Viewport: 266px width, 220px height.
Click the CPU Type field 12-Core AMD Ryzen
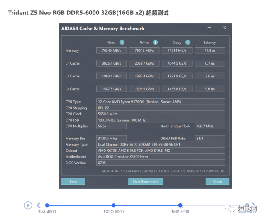pyautogui.click(x=161, y=102)
